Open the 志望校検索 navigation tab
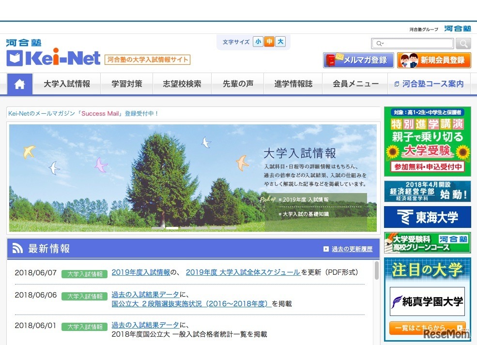The image size is (477, 345). (182, 83)
